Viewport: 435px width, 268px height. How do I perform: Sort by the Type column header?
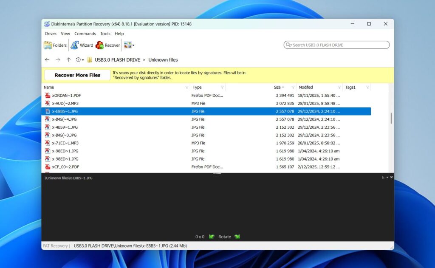(197, 87)
